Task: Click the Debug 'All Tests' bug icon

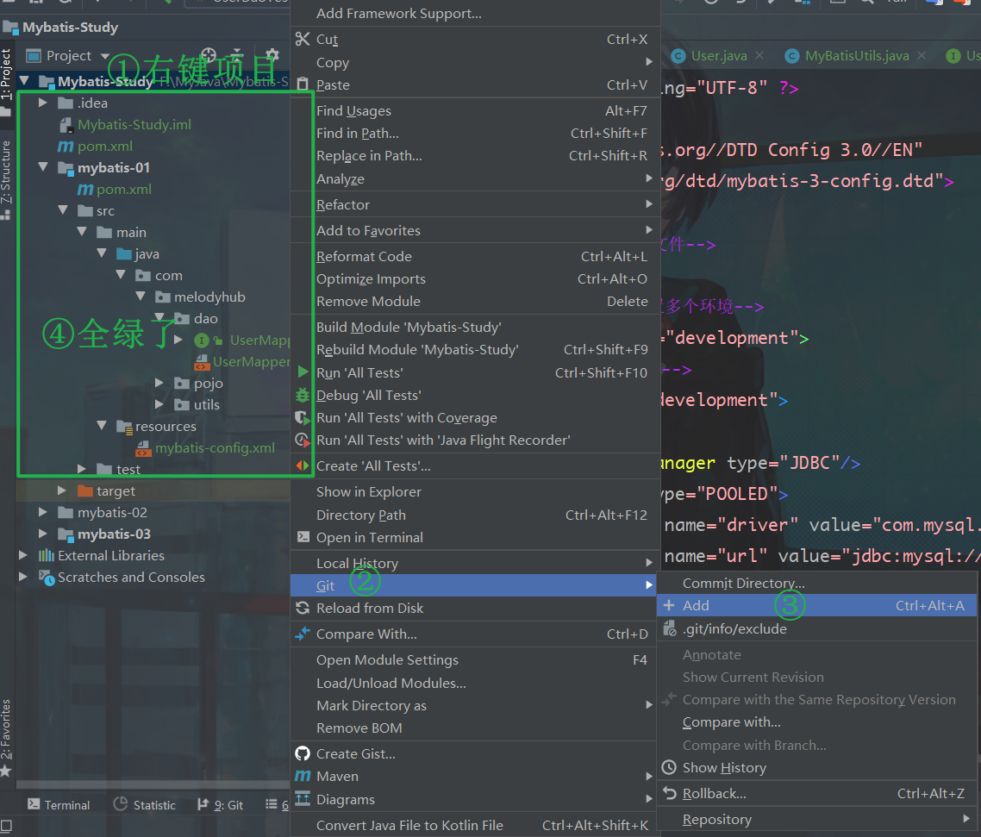Action: (x=303, y=395)
